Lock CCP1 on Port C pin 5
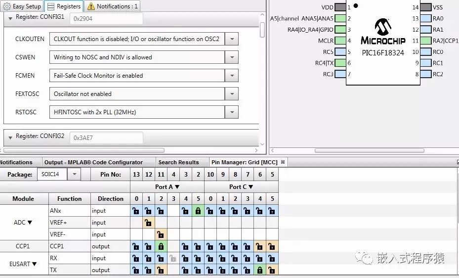Viewport: 459px width, 278px height. (x=272, y=246)
